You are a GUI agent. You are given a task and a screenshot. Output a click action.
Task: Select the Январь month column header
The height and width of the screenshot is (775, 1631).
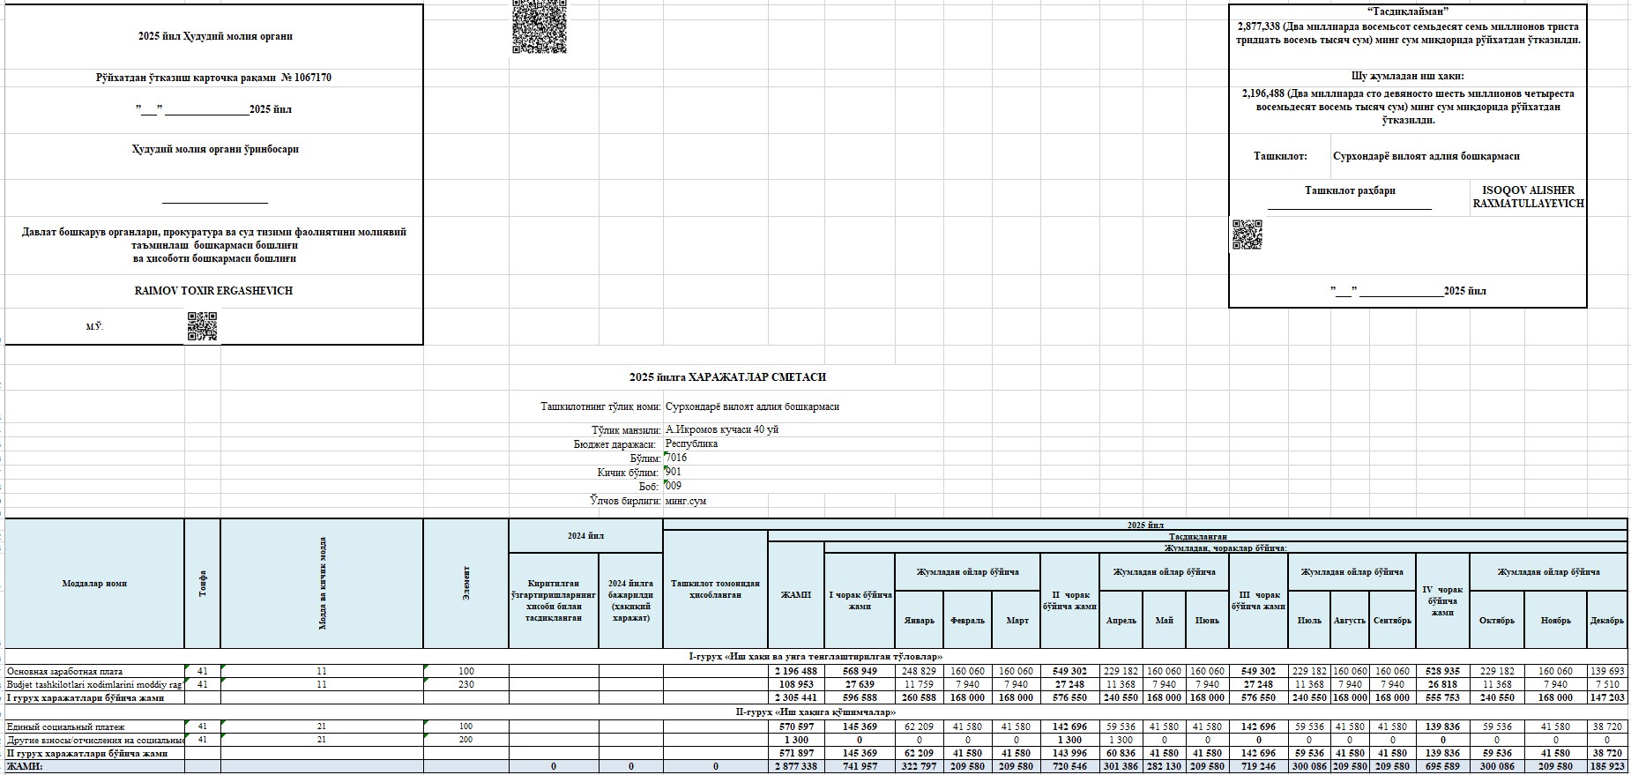[x=919, y=620]
